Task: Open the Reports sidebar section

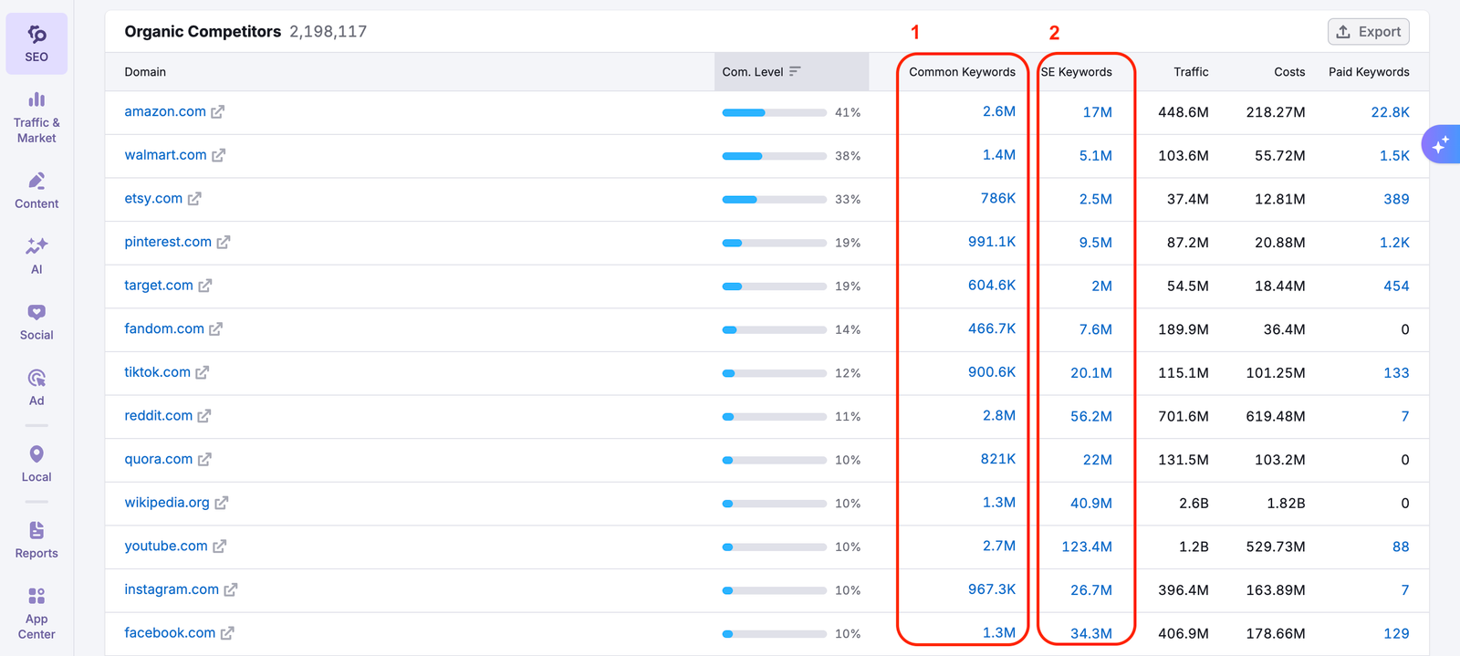Action: (x=36, y=541)
